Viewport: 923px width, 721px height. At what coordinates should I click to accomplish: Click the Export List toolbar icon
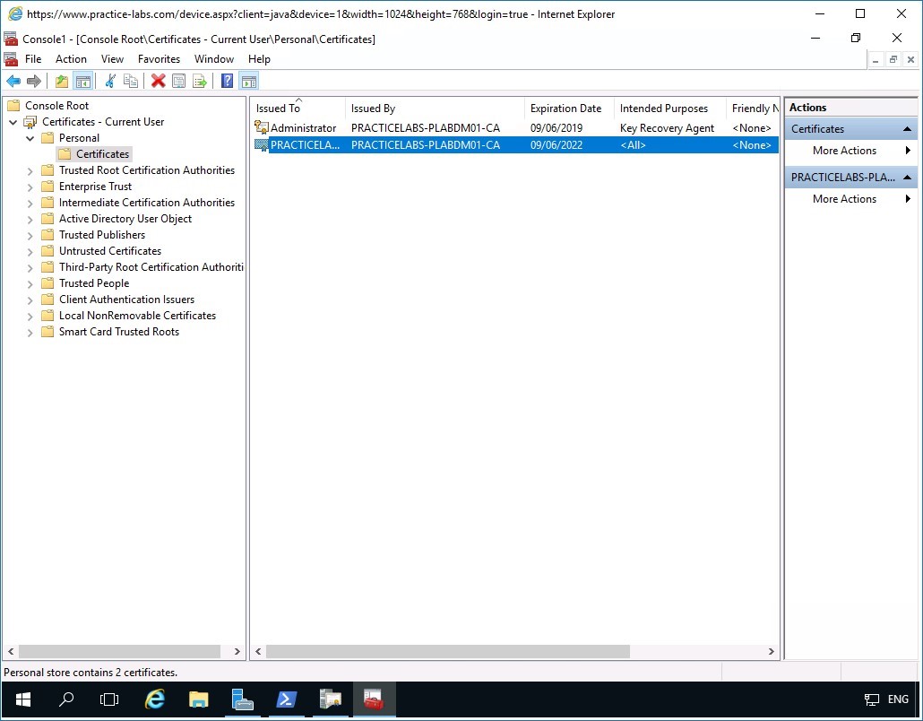[200, 82]
